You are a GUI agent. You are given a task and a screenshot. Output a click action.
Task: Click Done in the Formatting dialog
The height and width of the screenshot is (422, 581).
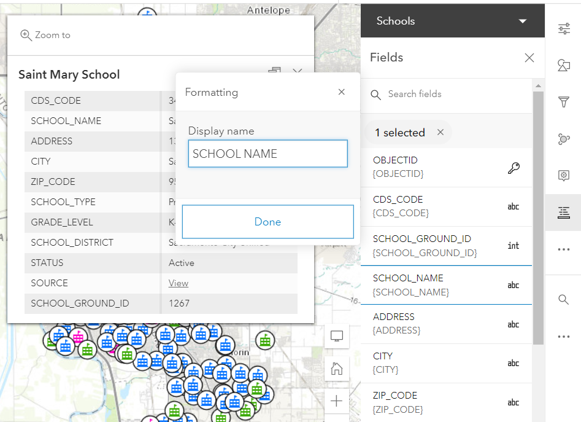pyautogui.click(x=267, y=222)
